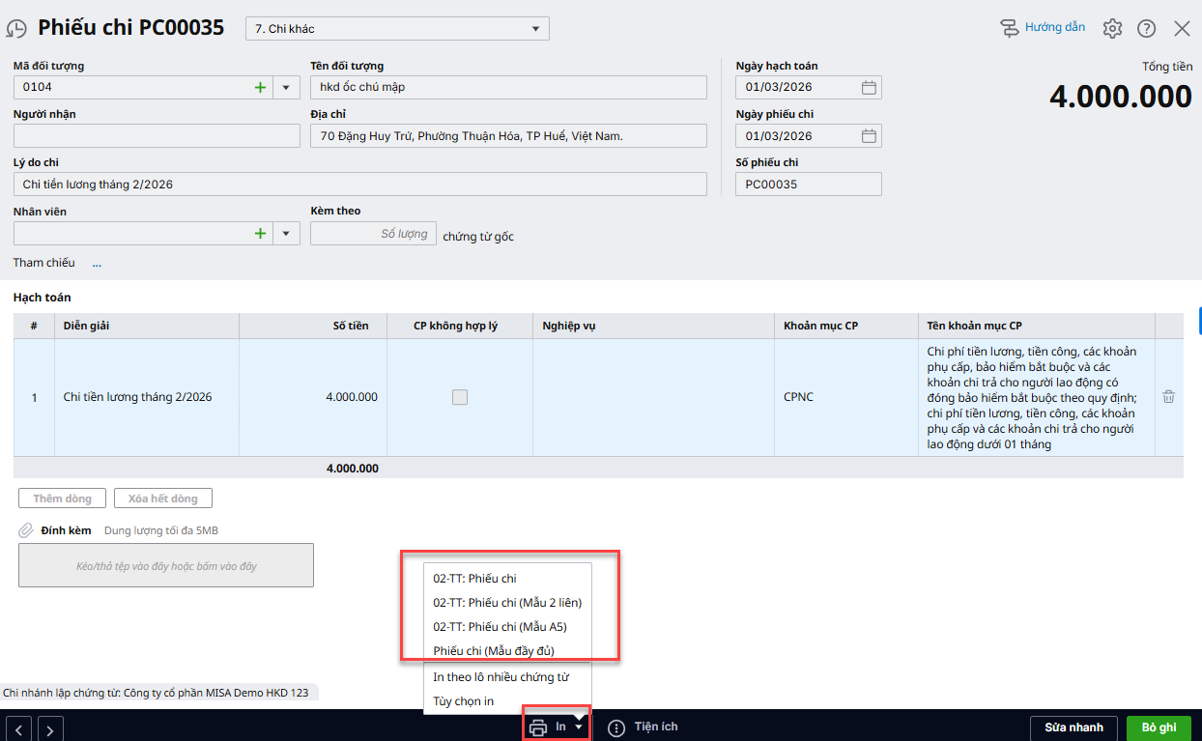Viewport: 1202px width, 741px height.
Task: Open calendar for Ngày phiếu chi
Action: coord(869,136)
